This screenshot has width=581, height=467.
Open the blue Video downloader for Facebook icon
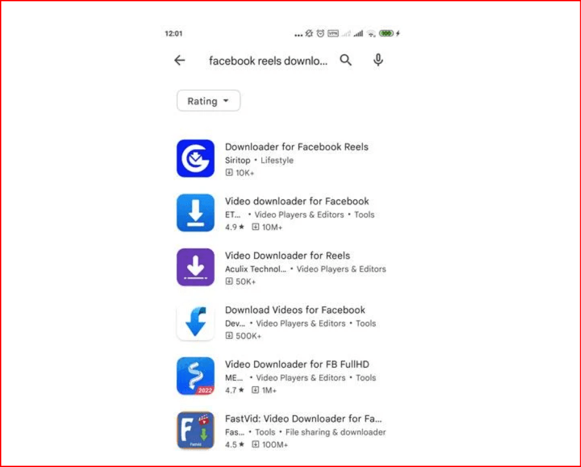point(195,213)
